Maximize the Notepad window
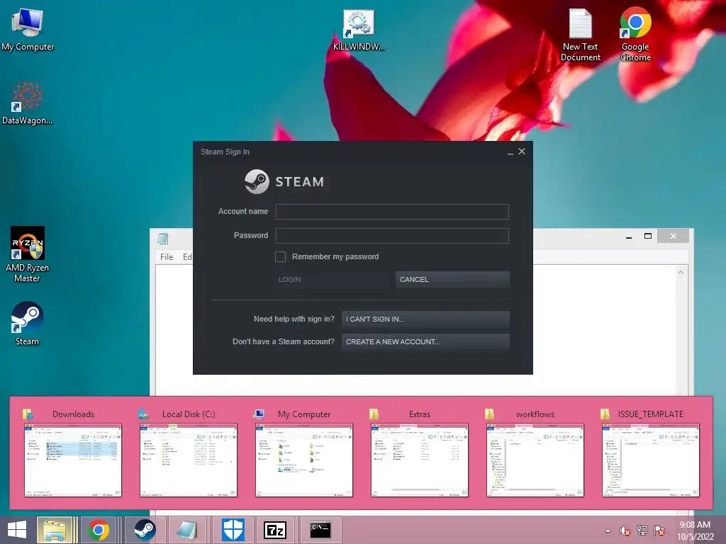The width and height of the screenshot is (726, 544). point(648,237)
